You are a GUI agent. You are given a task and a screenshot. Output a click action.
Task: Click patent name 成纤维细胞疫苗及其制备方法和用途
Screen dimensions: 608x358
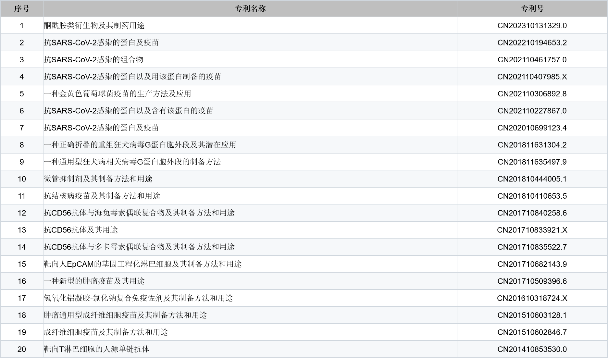tap(106, 332)
